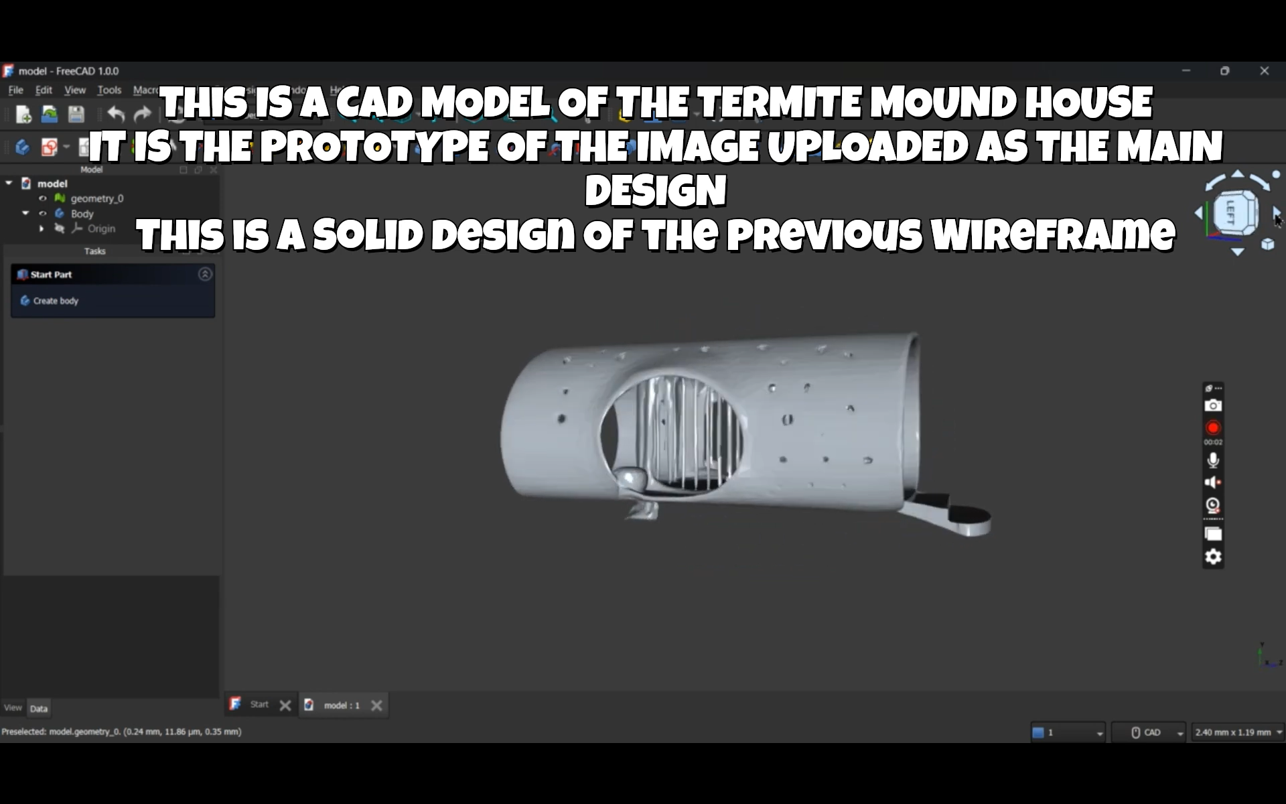Open the CAD navigation style dropdown
The width and height of the screenshot is (1286, 804).
[1149, 732]
